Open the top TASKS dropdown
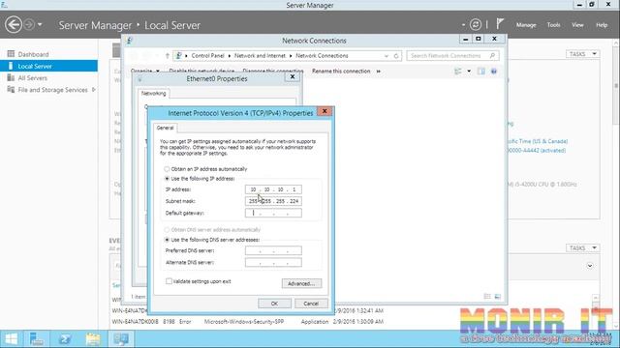This screenshot has width=620, height=348. (583, 54)
